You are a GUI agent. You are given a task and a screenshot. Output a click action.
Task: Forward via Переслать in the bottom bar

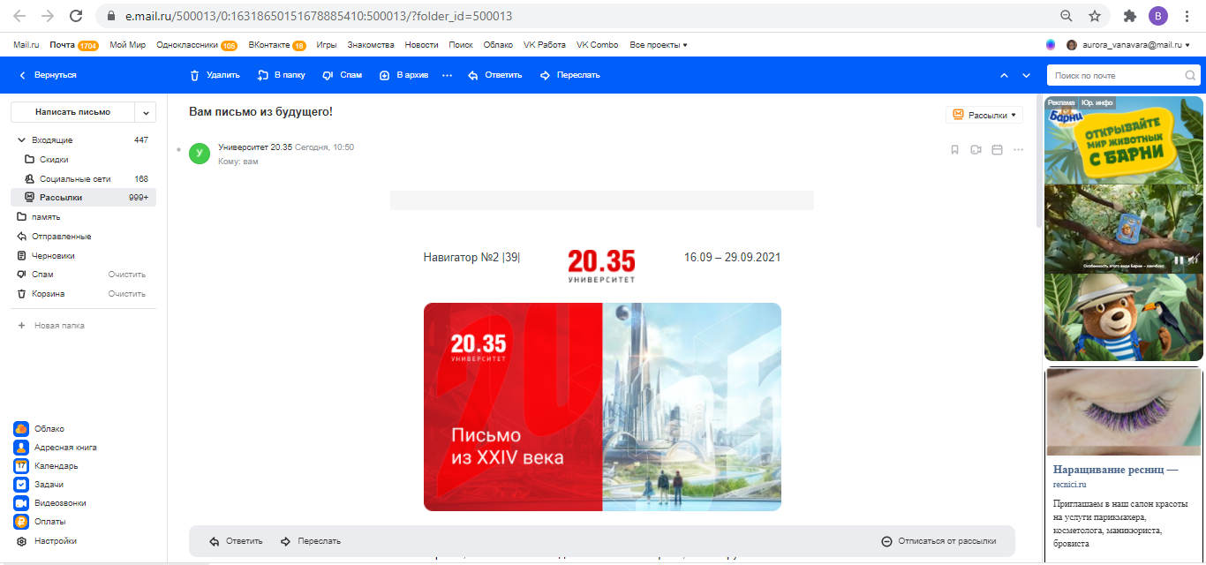pos(311,541)
